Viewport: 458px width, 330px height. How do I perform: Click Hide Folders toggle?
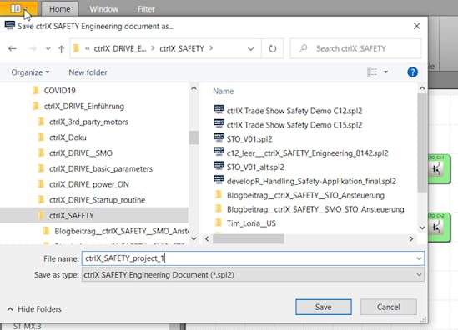pos(34,309)
